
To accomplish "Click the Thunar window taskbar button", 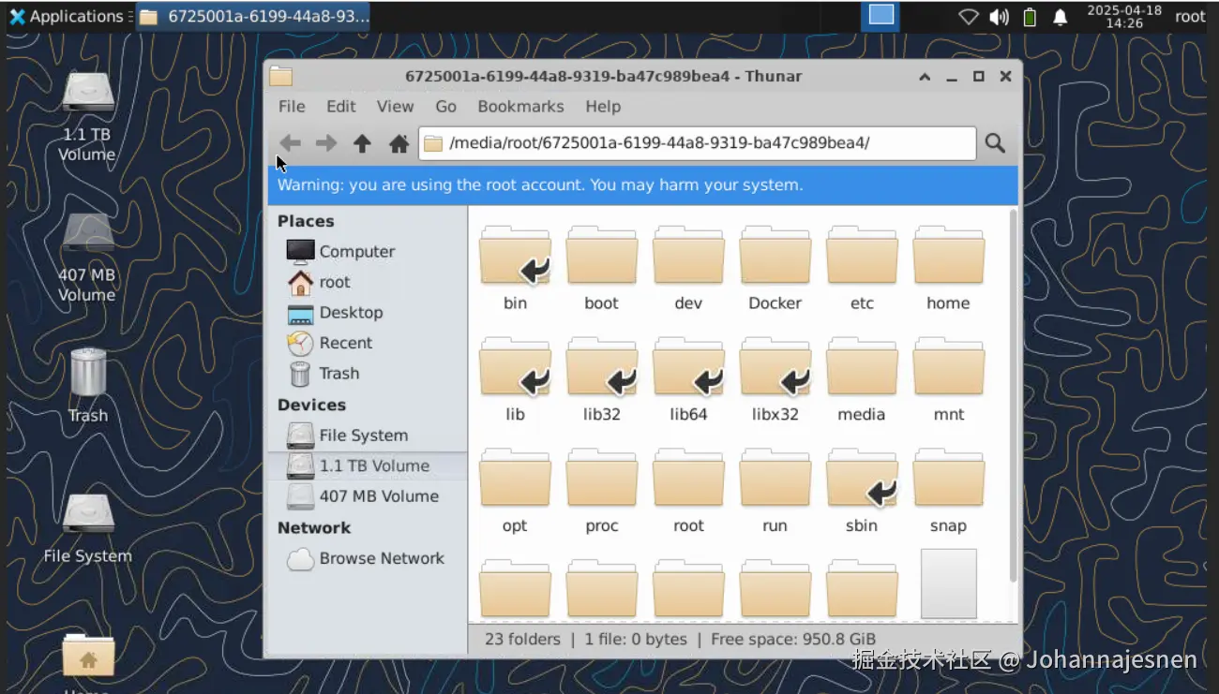I will pos(252,16).
